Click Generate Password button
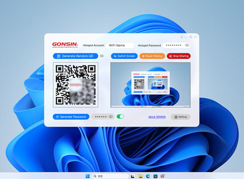The image size is (244, 179). point(71,117)
